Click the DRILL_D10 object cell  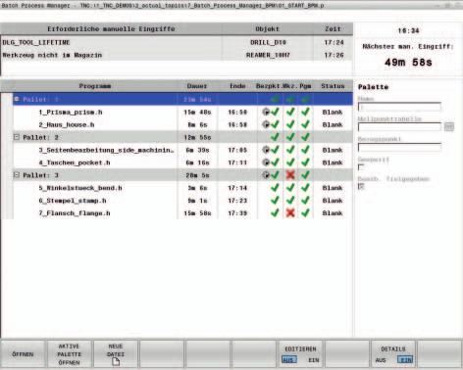pos(268,42)
